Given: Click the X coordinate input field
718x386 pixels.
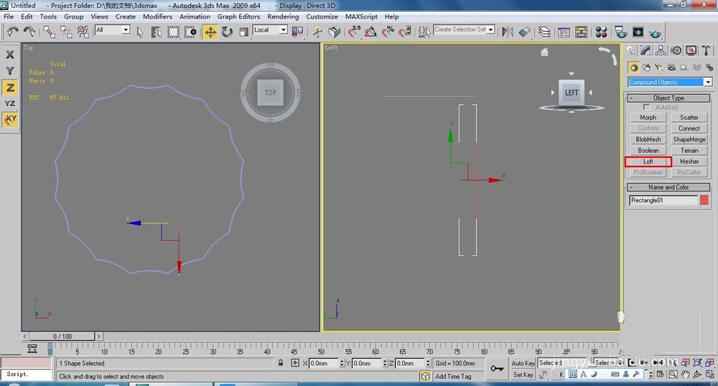Looking at the screenshot, I should 323,363.
